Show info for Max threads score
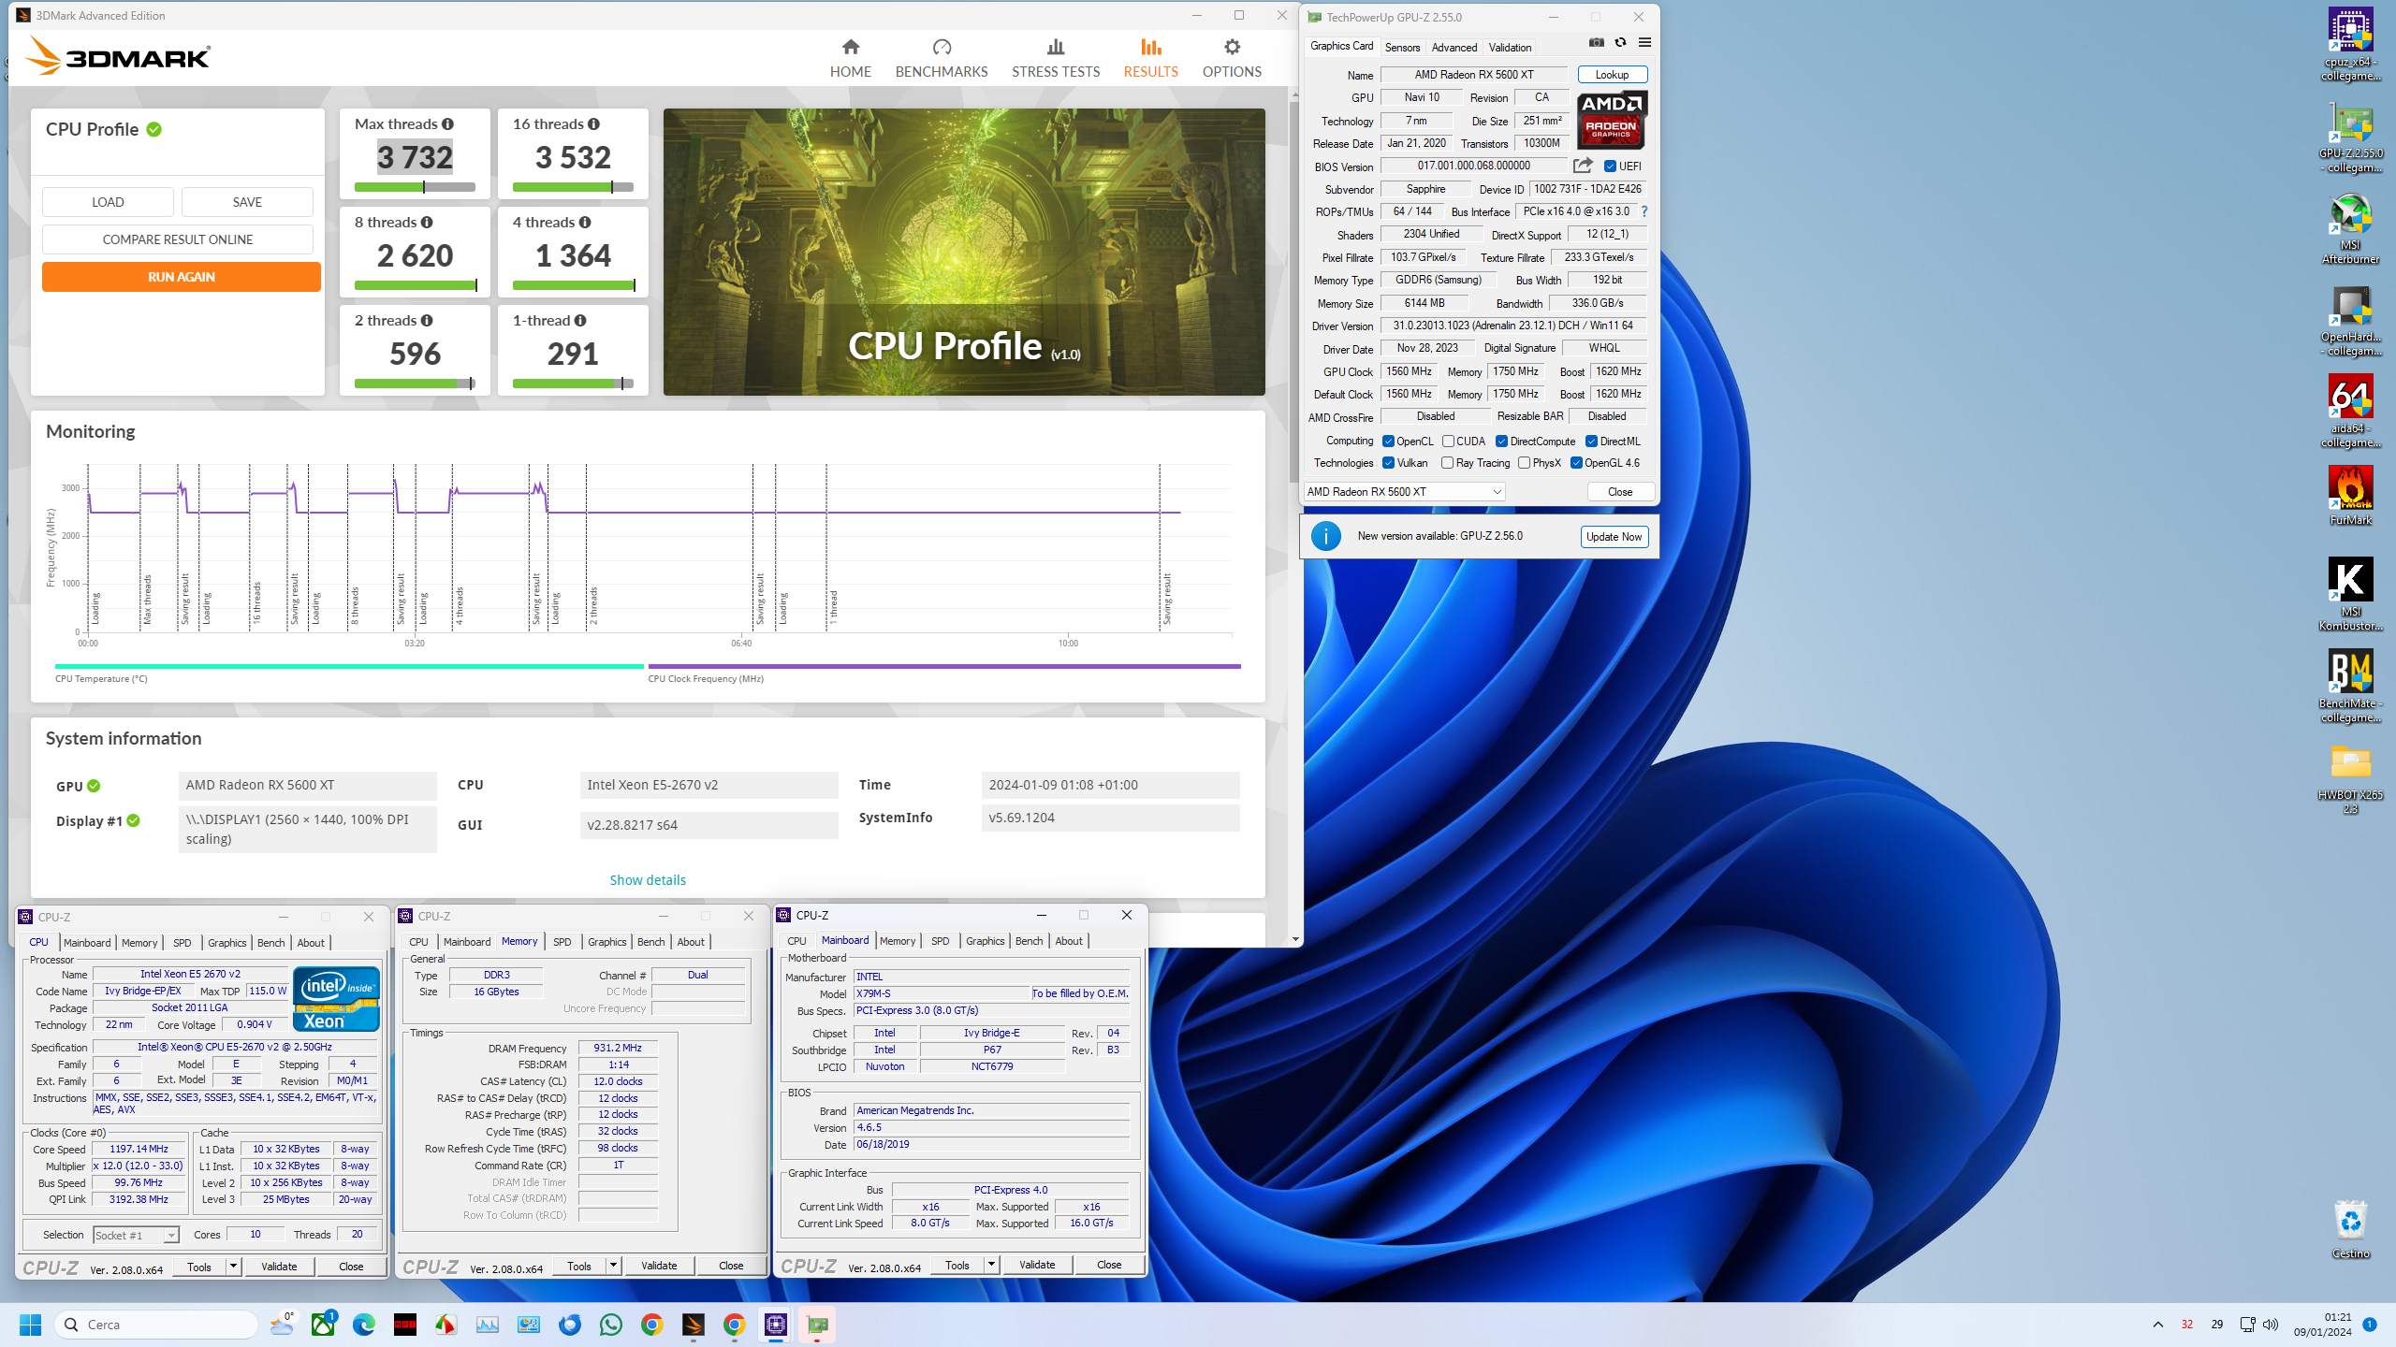This screenshot has height=1347, width=2396. [x=448, y=123]
